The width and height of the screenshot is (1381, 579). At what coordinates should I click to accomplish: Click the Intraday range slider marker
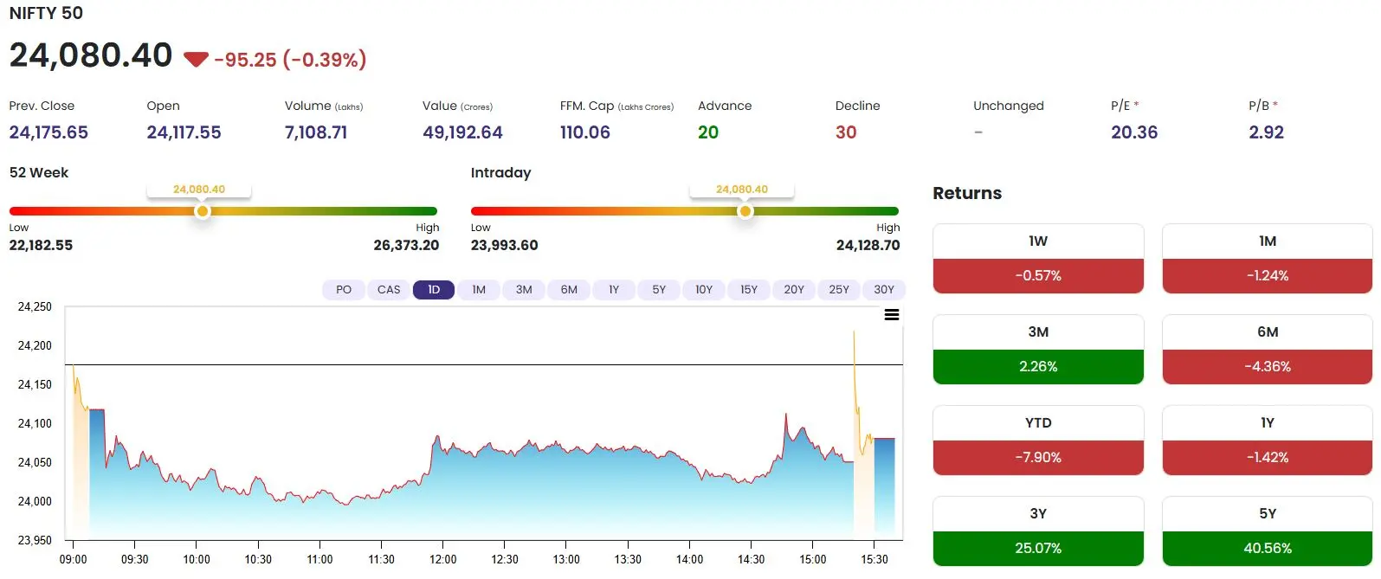click(x=745, y=211)
